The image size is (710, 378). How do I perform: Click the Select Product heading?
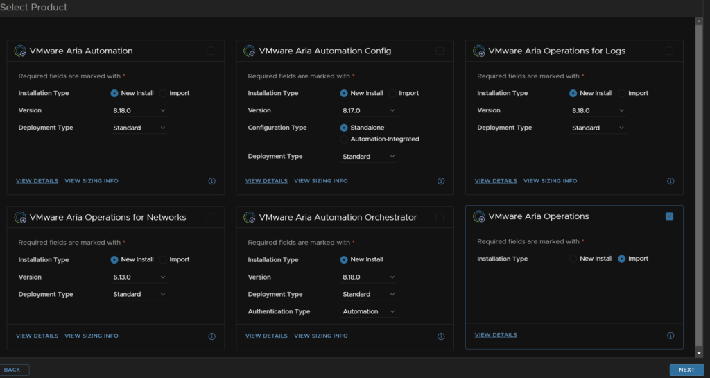[x=33, y=7]
